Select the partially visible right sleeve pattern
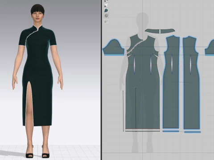 210,48
